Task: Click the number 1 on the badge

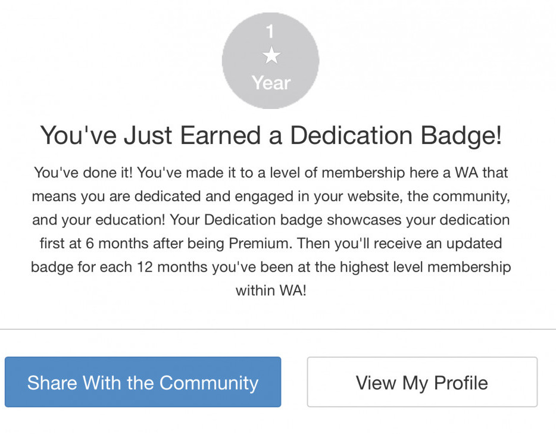Action: [x=271, y=31]
